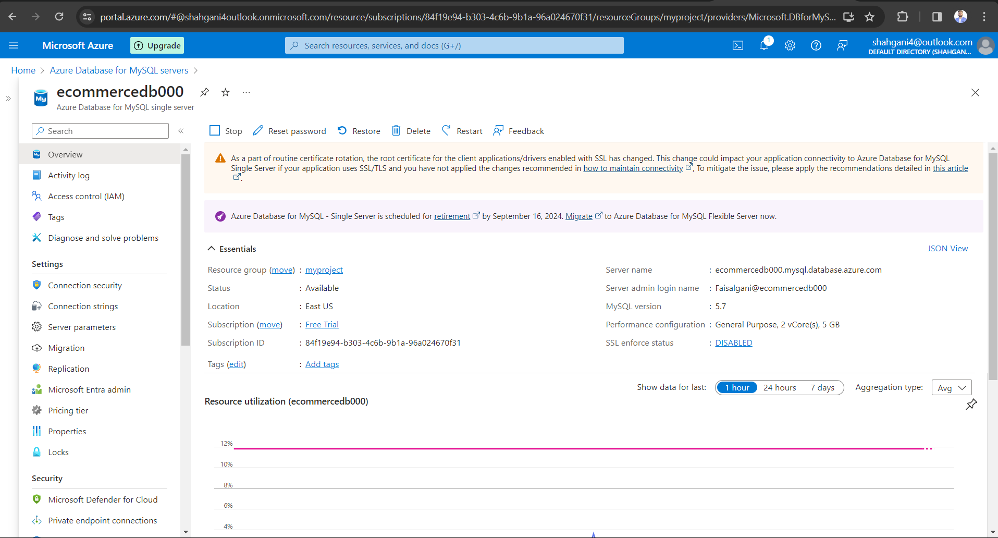Open Azure Database for MySQL servers breadcrumb
Viewport: 998px width, 538px height.
[119, 70]
